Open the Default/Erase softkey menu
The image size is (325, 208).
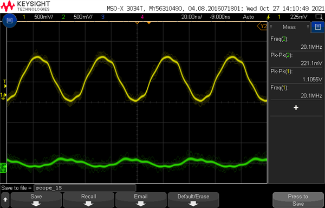[193, 200]
